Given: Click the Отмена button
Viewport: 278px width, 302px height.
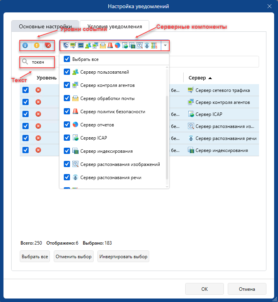Looking at the screenshot, I should (247, 289).
